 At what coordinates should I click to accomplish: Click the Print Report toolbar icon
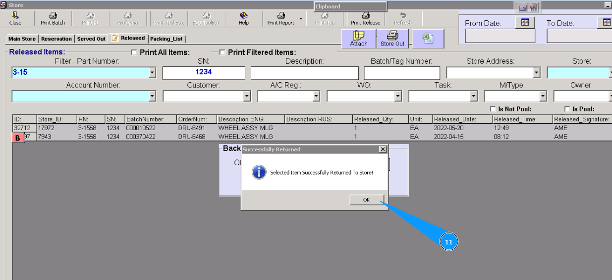(x=281, y=19)
